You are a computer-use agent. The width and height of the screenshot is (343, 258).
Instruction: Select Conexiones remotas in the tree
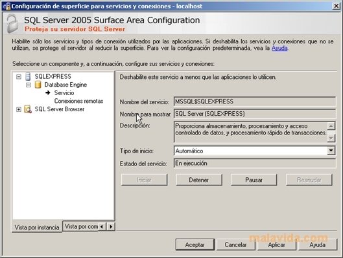[x=78, y=101]
